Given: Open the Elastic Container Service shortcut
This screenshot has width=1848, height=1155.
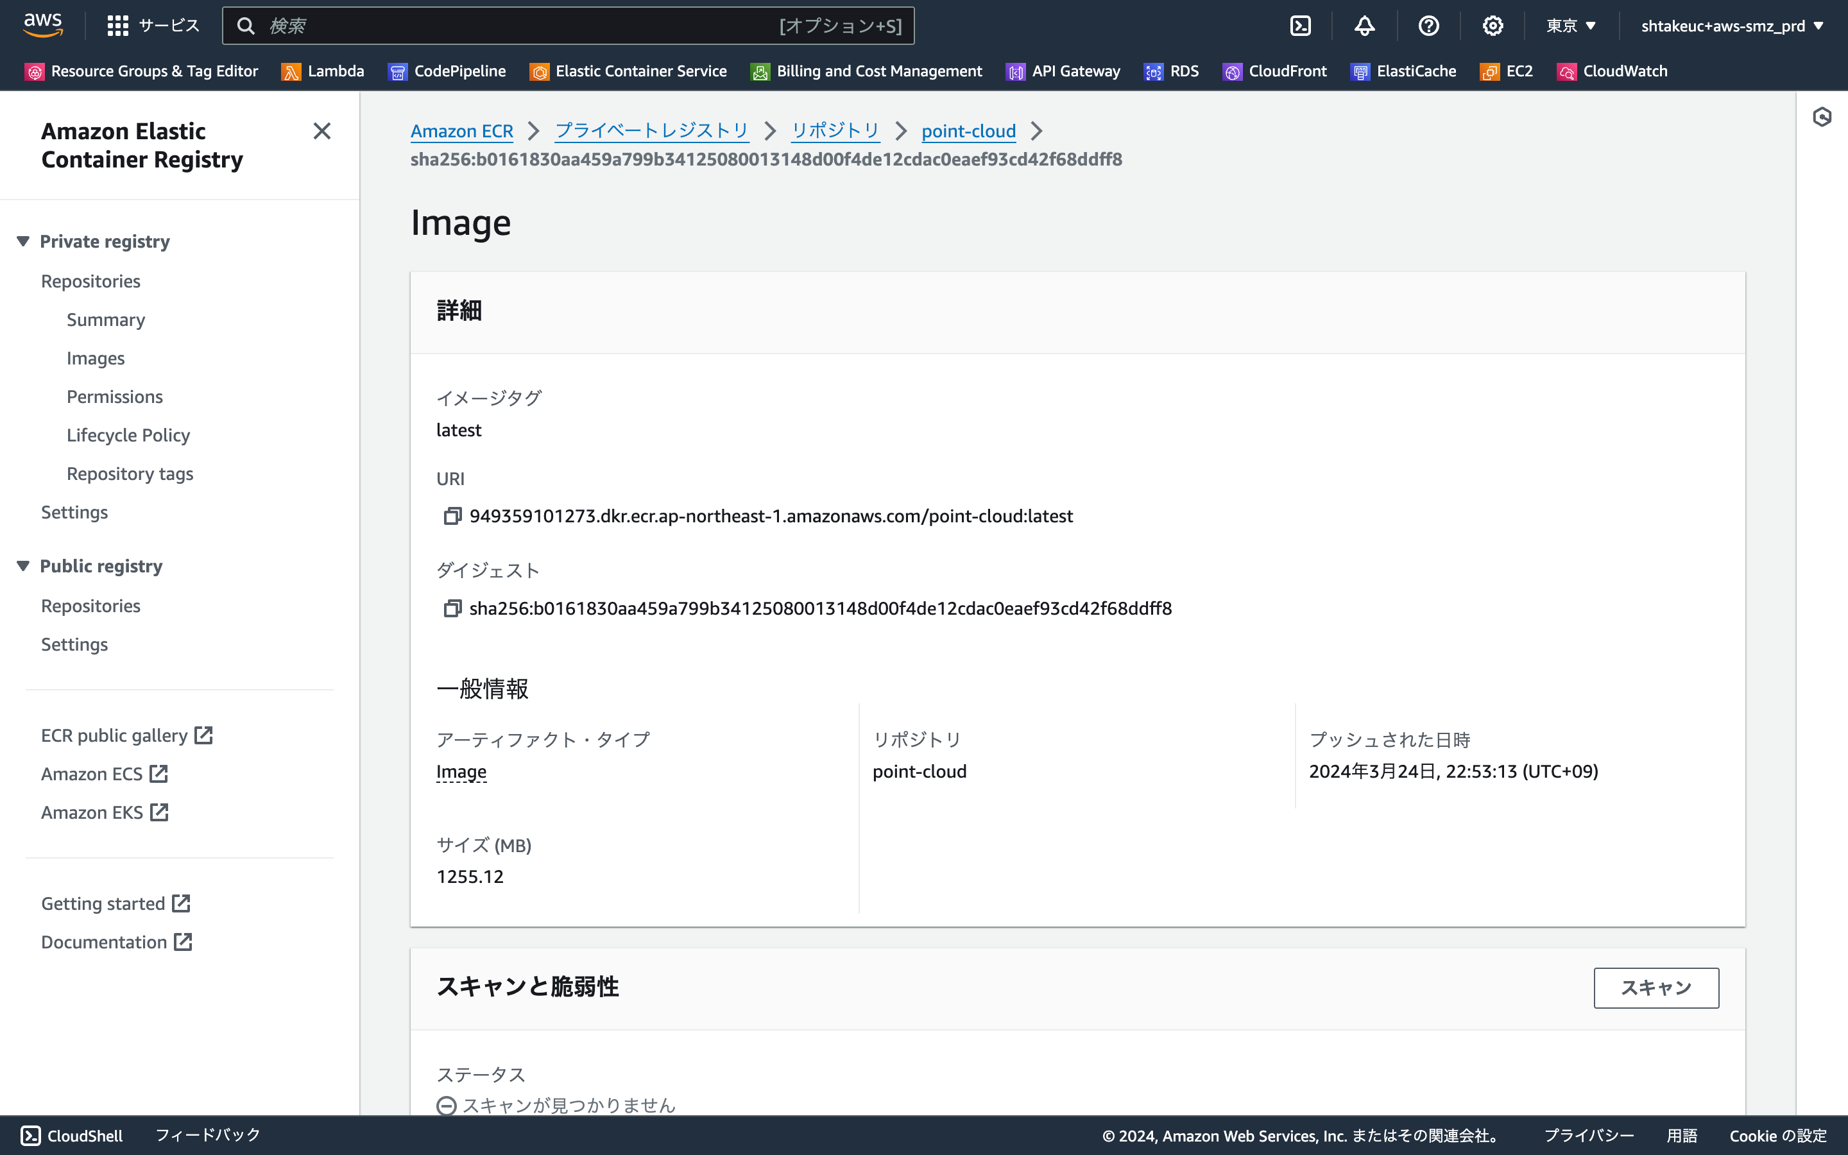Looking at the screenshot, I should click(x=628, y=71).
